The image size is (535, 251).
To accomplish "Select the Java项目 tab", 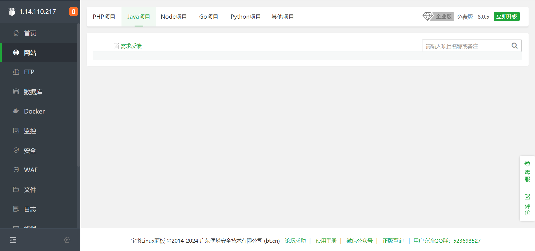I will [x=139, y=17].
